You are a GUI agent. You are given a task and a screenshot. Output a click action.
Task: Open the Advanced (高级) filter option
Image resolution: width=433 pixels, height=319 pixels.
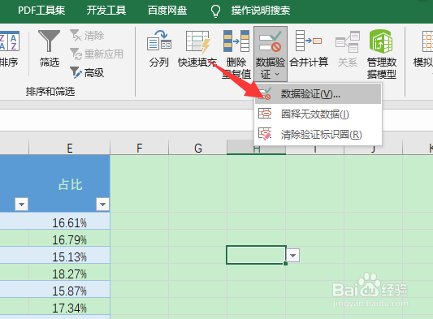tap(87, 73)
